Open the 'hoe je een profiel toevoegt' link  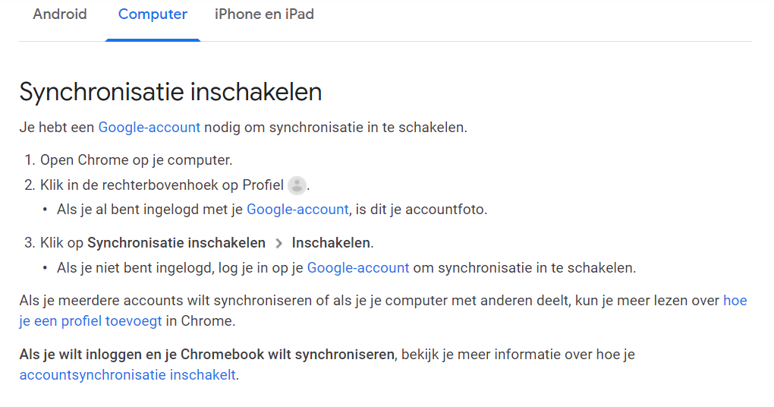(x=91, y=320)
